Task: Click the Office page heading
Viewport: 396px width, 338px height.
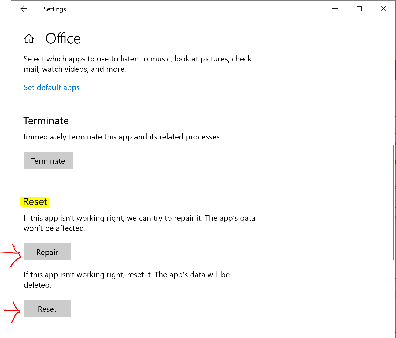Action: pos(63,39)
